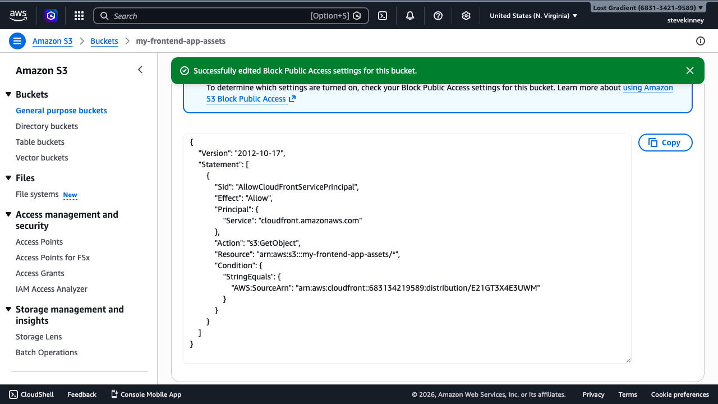Copy the bucket policy with the Copy button

pos(665,143)
